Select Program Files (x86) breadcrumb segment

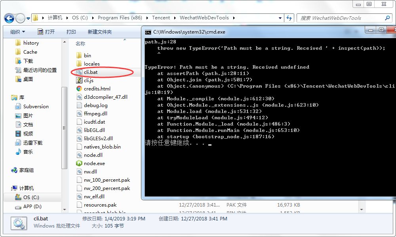(x=120, y=18)
